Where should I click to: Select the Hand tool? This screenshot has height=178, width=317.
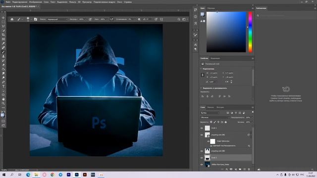point(3,99)
